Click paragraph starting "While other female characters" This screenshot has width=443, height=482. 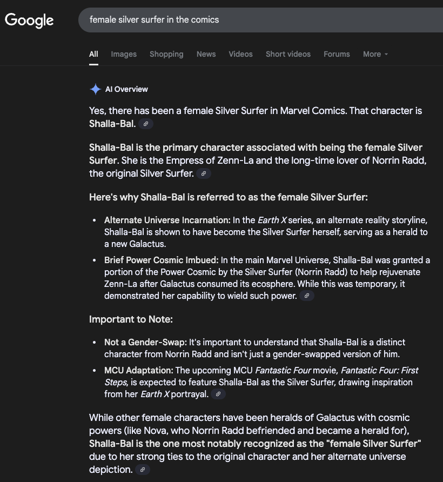[255, 443]
